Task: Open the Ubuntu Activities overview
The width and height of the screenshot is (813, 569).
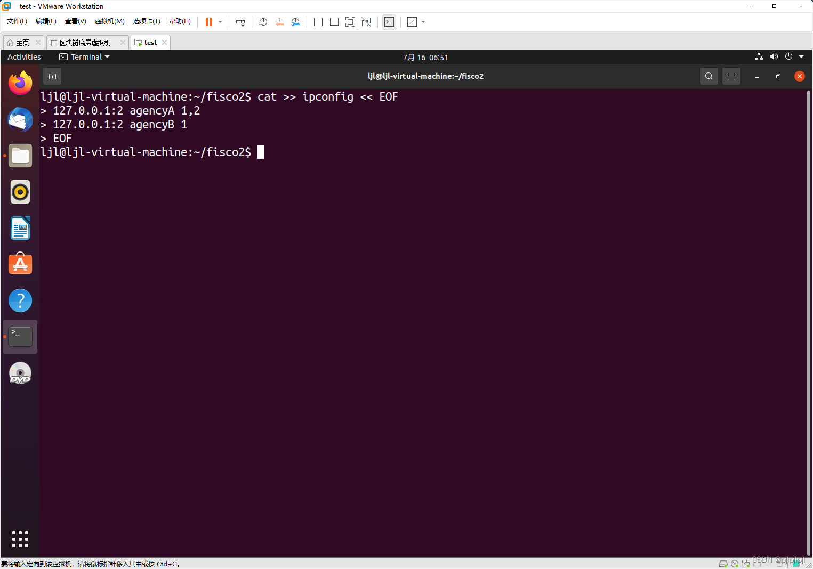Action: [24, 57]
